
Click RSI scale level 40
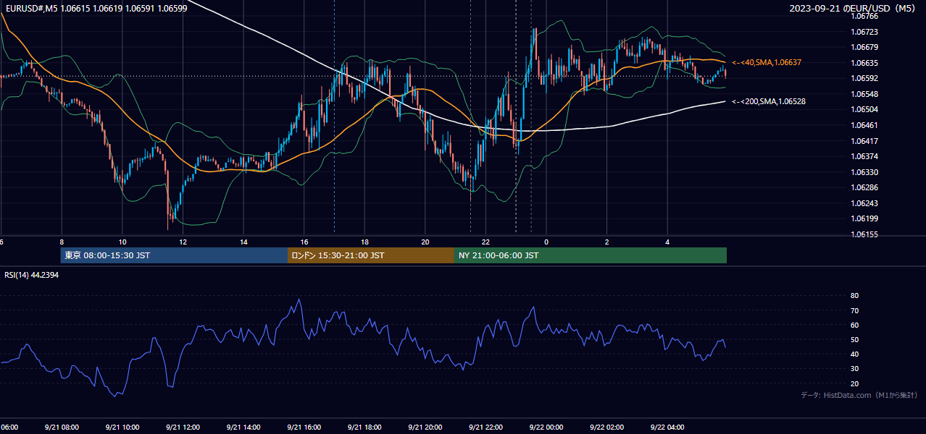tap(854, 354)
